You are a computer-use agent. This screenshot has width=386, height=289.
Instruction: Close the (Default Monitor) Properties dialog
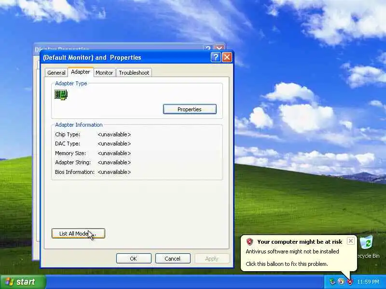click(x=227, y=57)
